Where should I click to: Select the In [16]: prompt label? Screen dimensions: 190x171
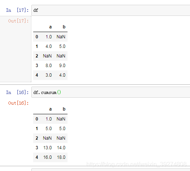(17, 92)
